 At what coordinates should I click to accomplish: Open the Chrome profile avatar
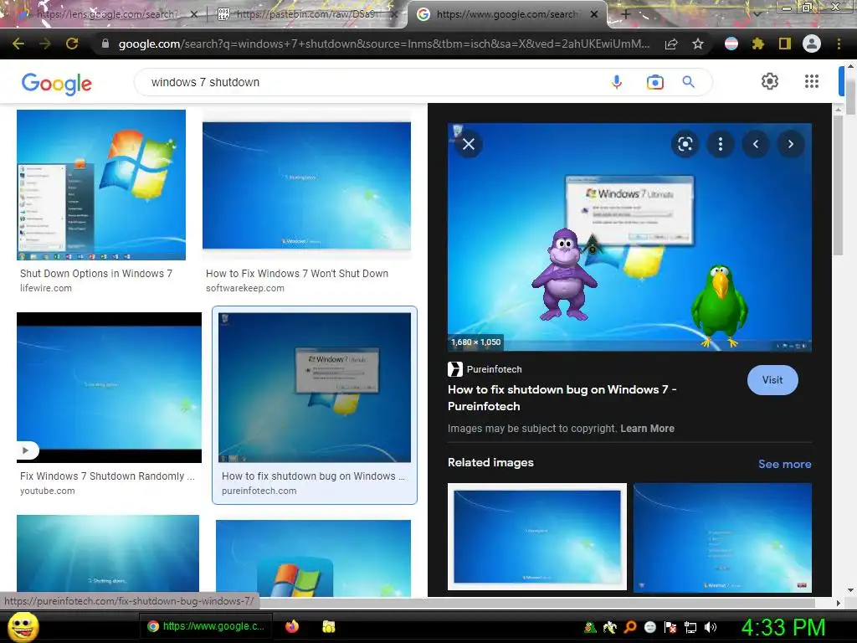point(812,44)
